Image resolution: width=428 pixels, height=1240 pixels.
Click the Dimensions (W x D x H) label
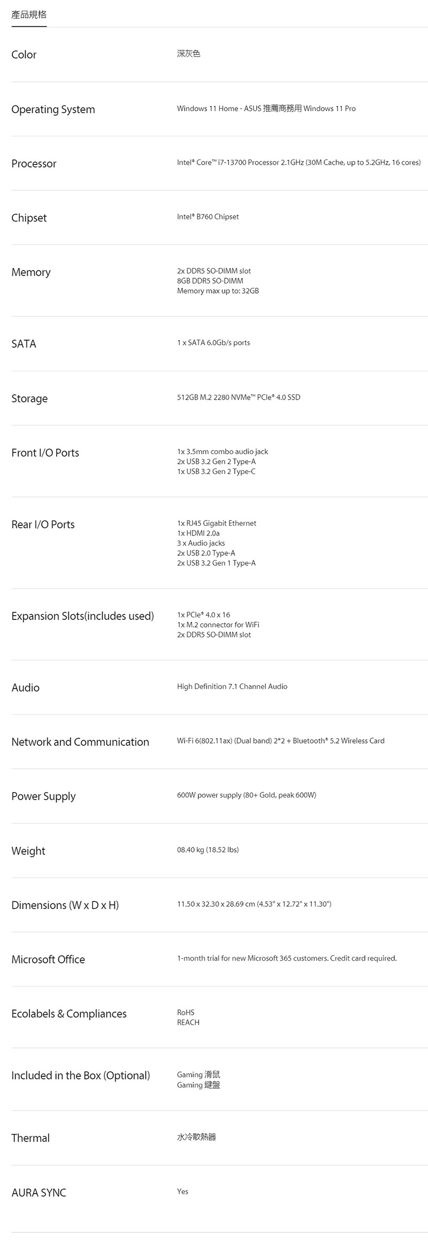(65, 905)
